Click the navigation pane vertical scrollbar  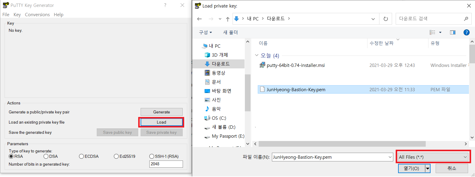pos(248,93)
